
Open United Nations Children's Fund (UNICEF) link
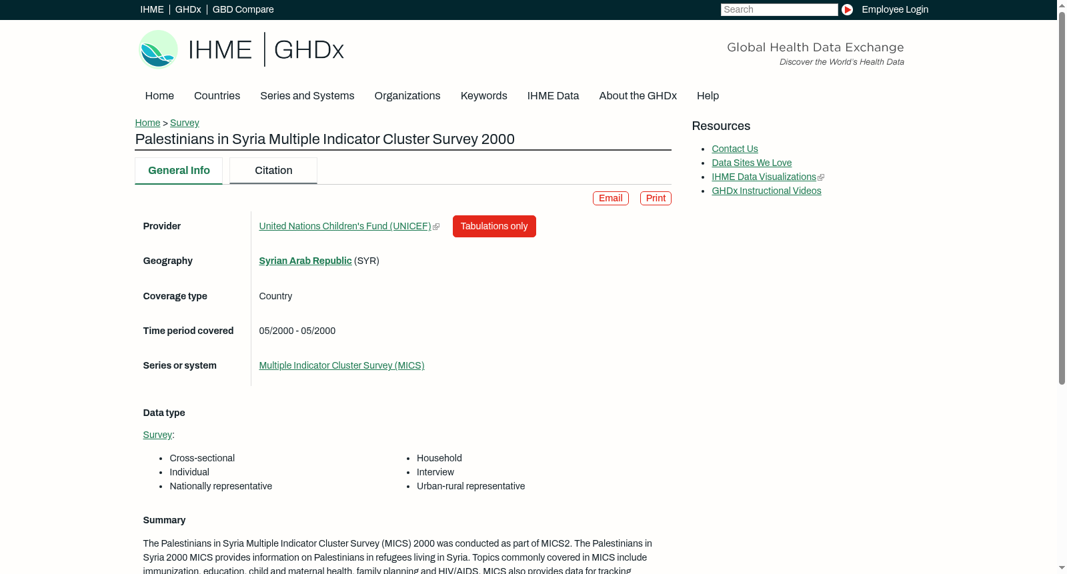point(345,227)
